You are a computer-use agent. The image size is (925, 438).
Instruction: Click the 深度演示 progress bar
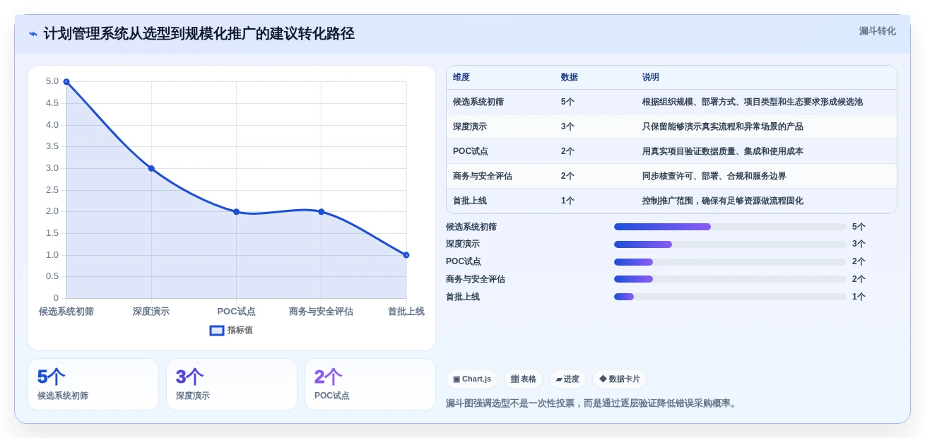(730, 244)
